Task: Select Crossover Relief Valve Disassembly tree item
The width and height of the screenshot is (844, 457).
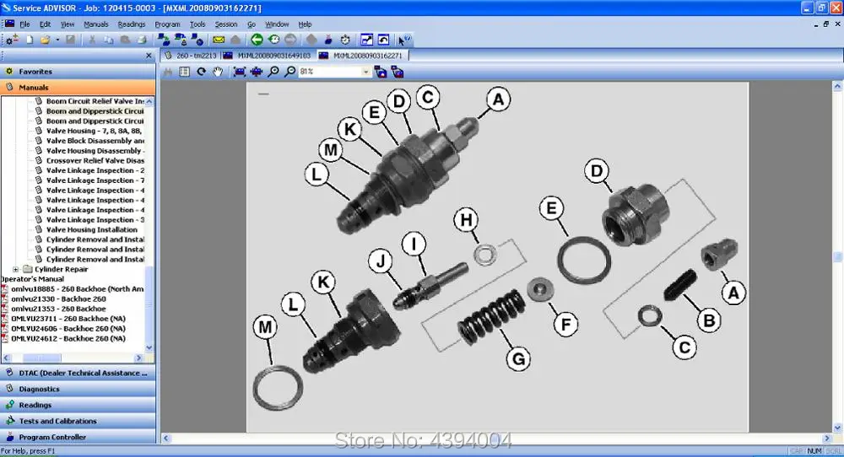Action: pyautogui.click(x=95, y=161)
